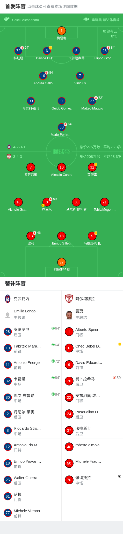Select substitute 易卜拉希马 number 20 row
123x534 pixels.
click(92, 381)
